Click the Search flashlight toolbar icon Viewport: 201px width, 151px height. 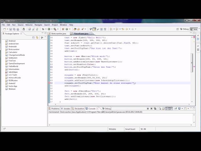(83, 29)
